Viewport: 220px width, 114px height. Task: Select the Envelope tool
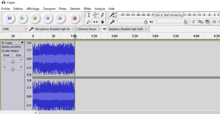(95, 15)
